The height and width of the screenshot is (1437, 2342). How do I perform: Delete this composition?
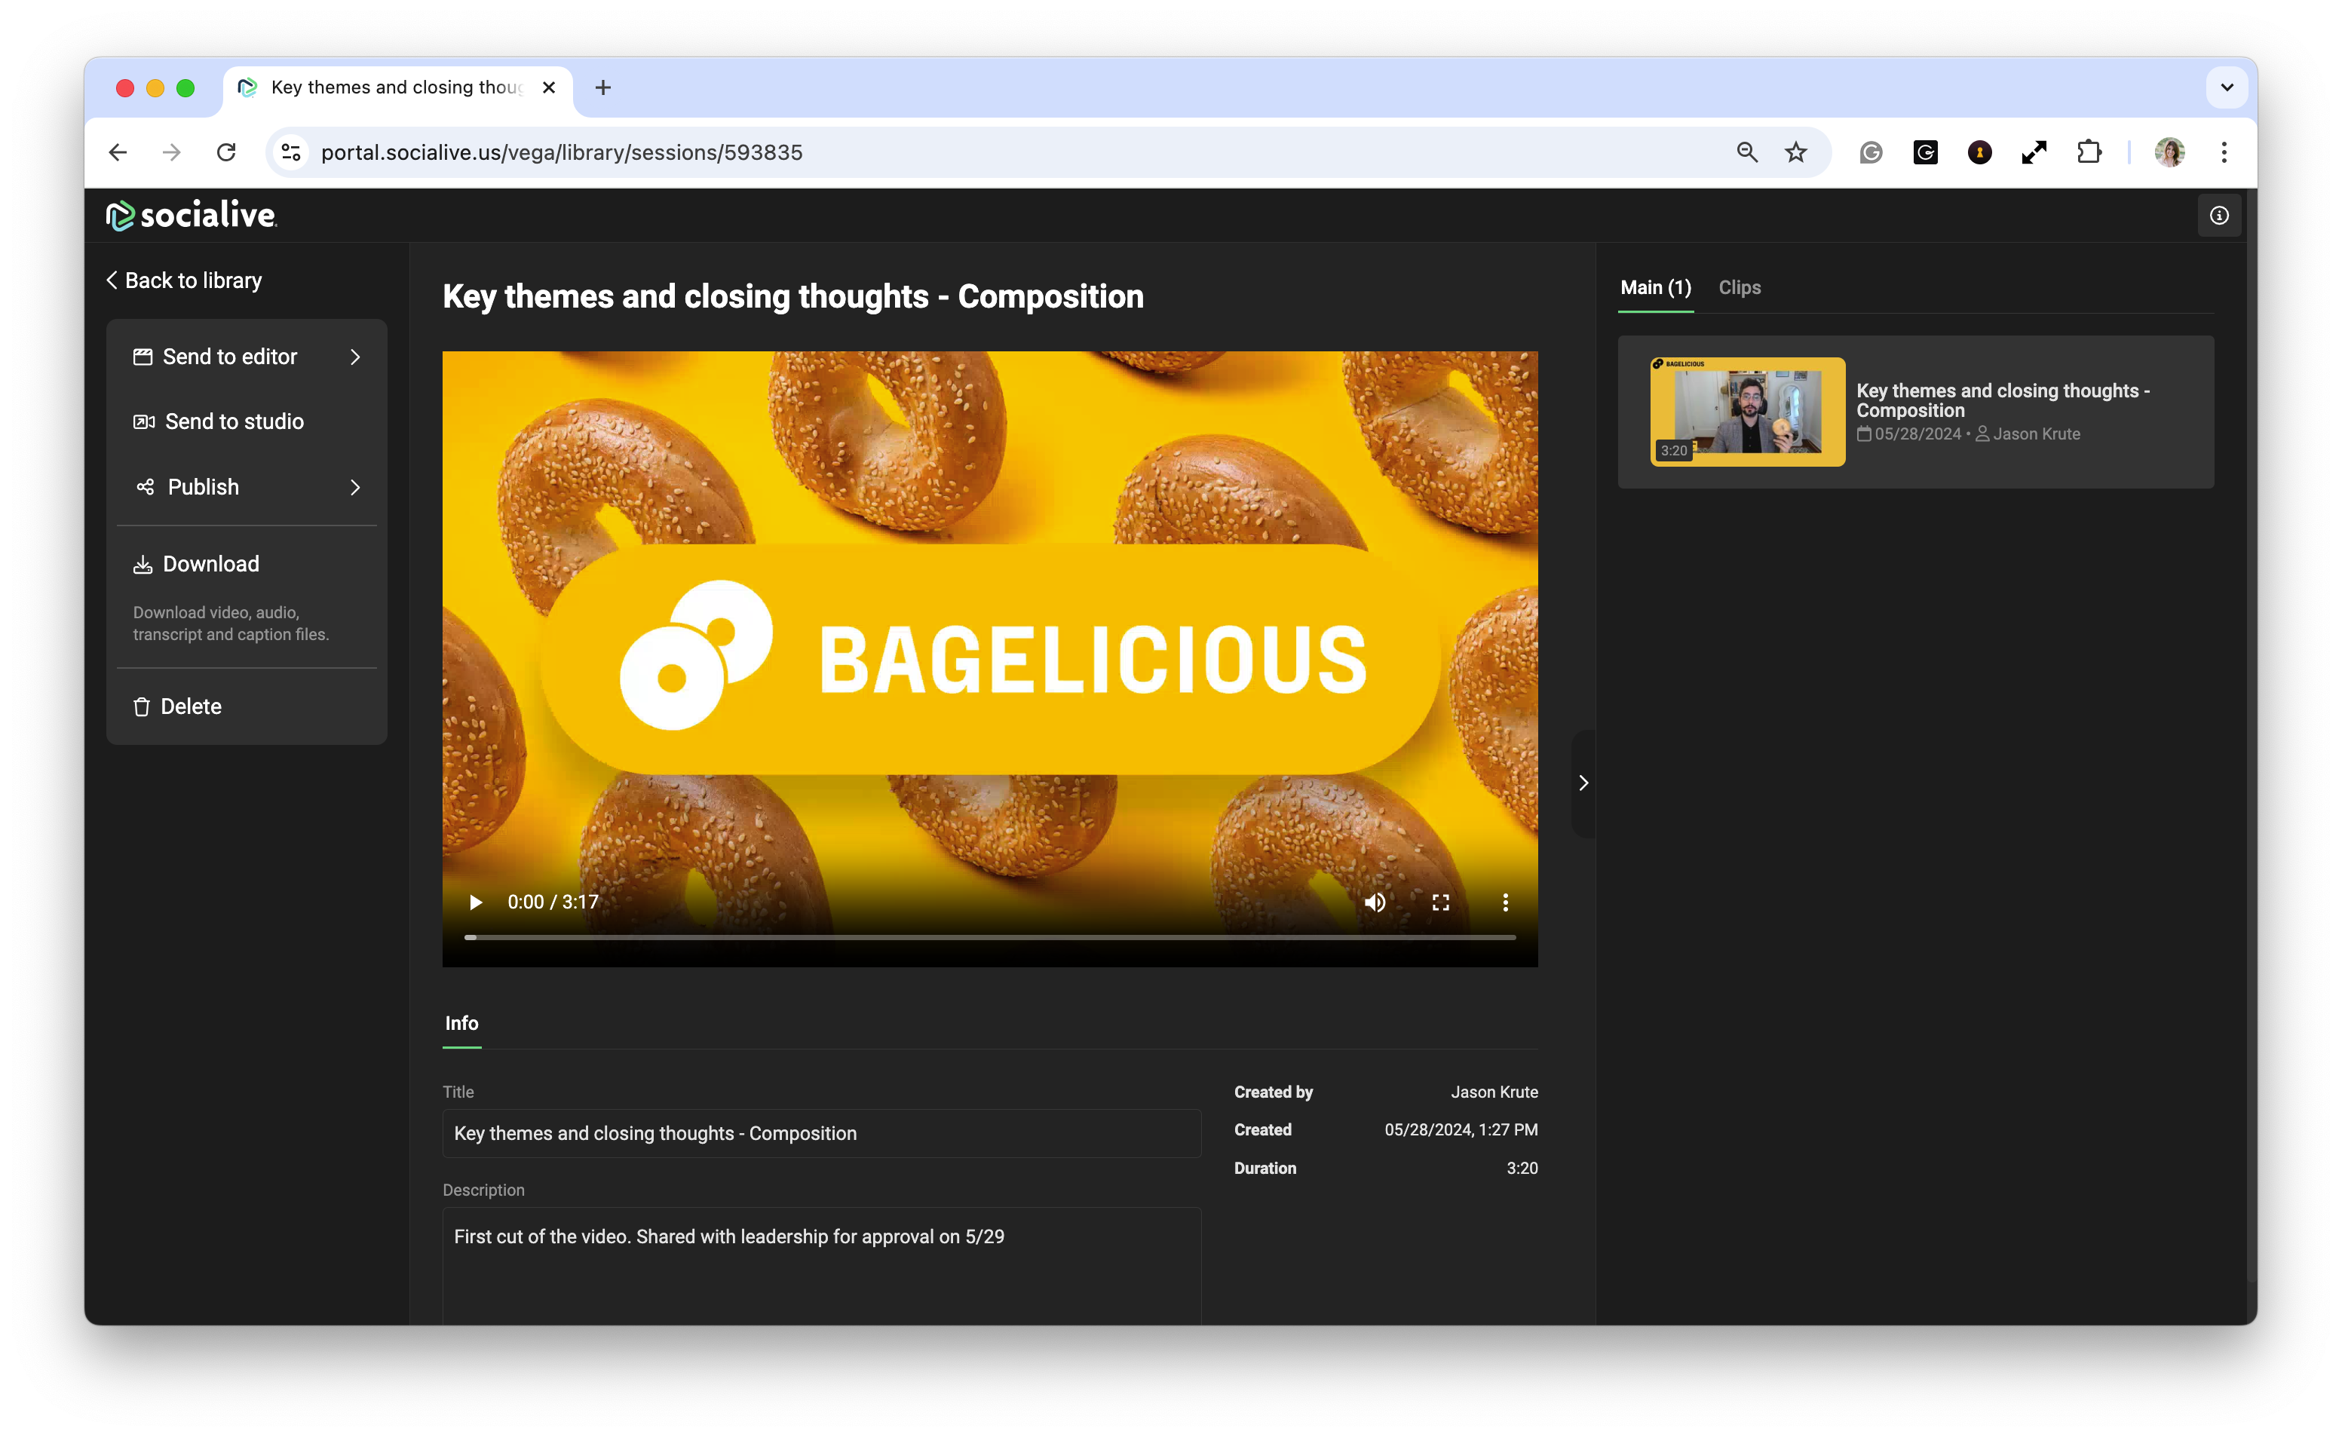190,706
